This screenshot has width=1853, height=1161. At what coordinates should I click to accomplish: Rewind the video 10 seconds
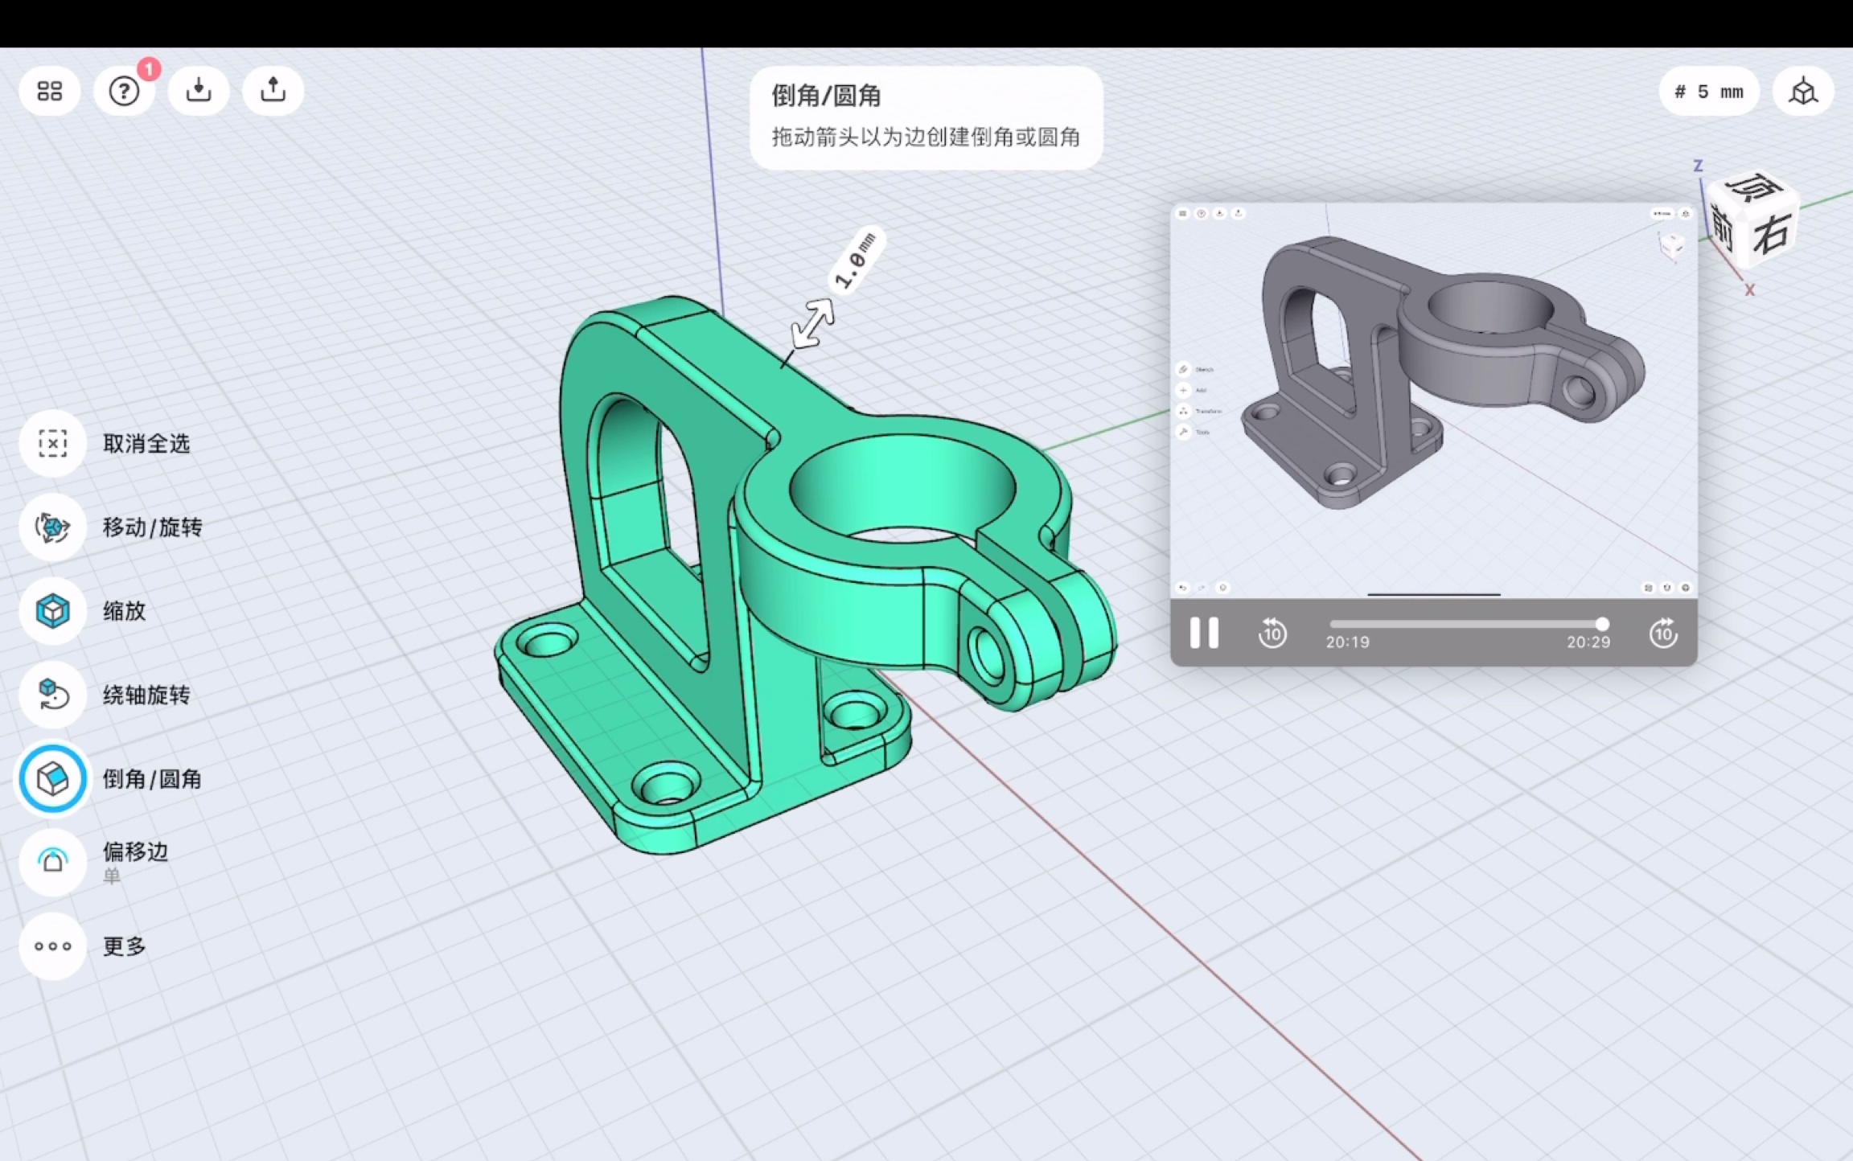click(x=1272, y=634)
